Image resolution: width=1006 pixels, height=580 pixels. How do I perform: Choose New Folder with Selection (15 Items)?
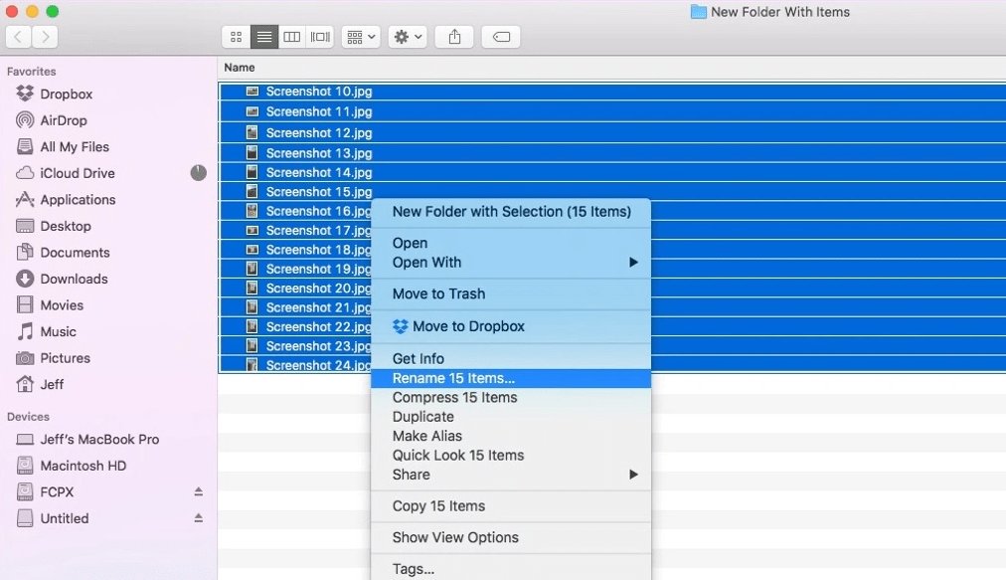pos(511,212)
